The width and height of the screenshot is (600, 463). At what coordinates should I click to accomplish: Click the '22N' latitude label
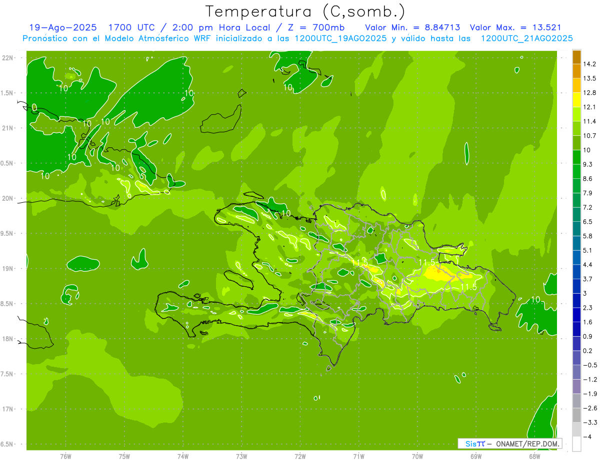click(x=8, y=57)
